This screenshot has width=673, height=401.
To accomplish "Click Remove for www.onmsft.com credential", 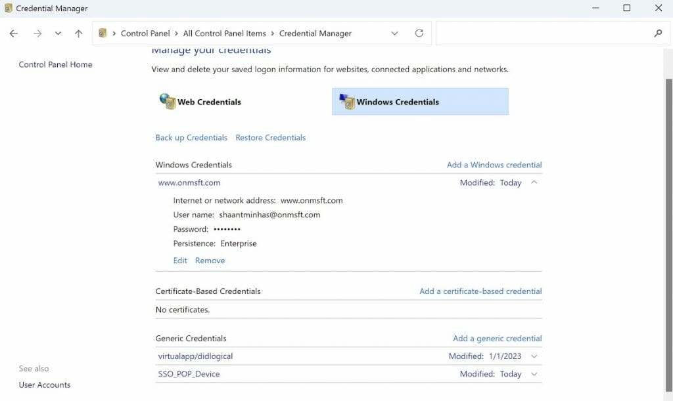I will pos(210,261).
